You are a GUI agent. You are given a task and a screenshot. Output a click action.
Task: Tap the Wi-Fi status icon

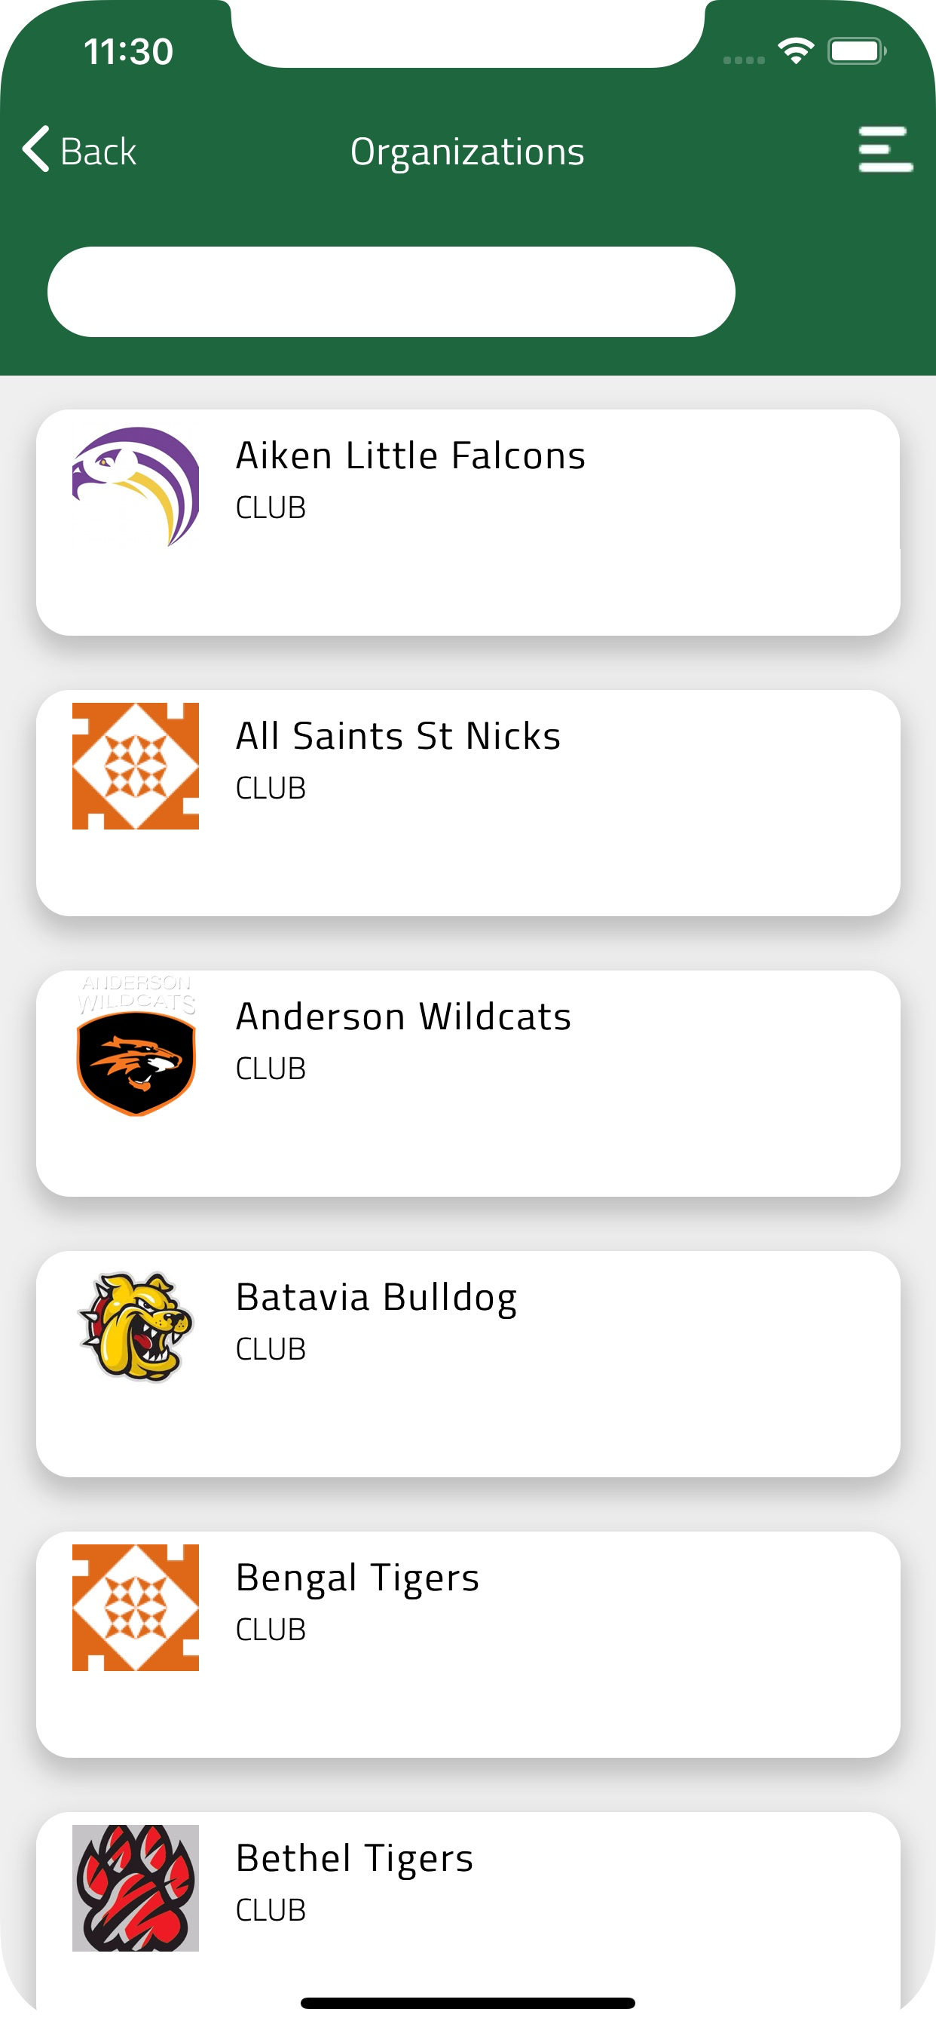coord(795,52)
